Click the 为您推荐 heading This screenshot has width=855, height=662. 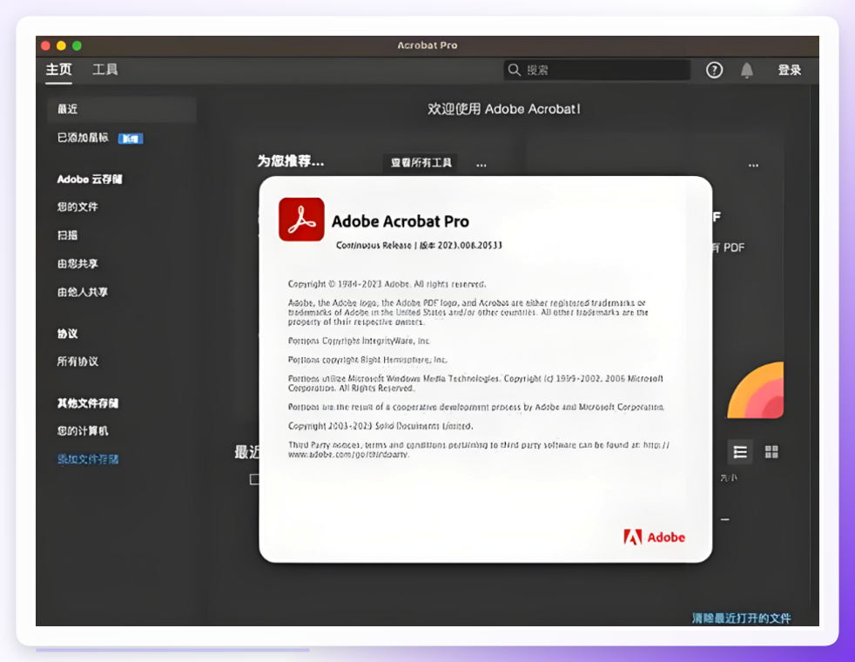tap(291, 161)
